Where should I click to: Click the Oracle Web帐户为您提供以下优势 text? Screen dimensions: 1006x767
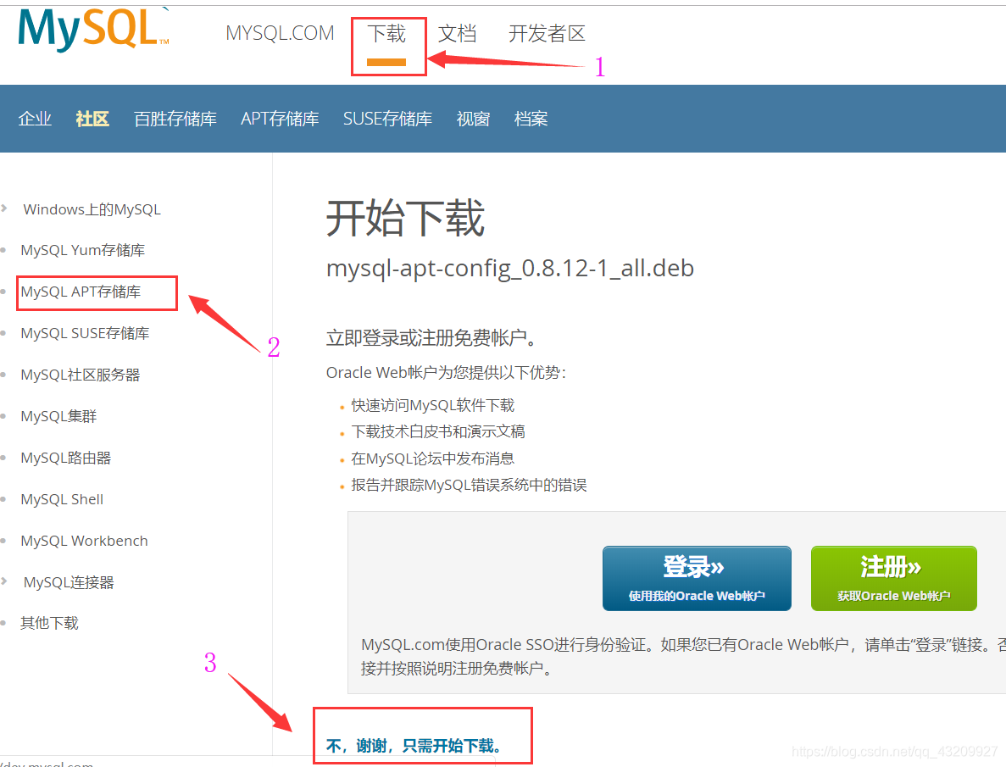[446, 373]
